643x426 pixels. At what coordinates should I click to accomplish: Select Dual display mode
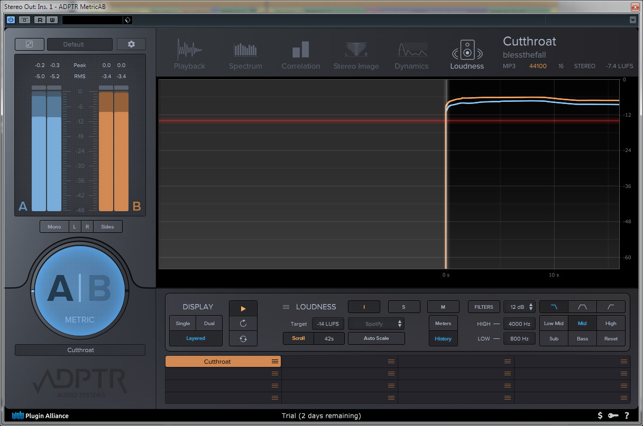click(x=209, y=323)
